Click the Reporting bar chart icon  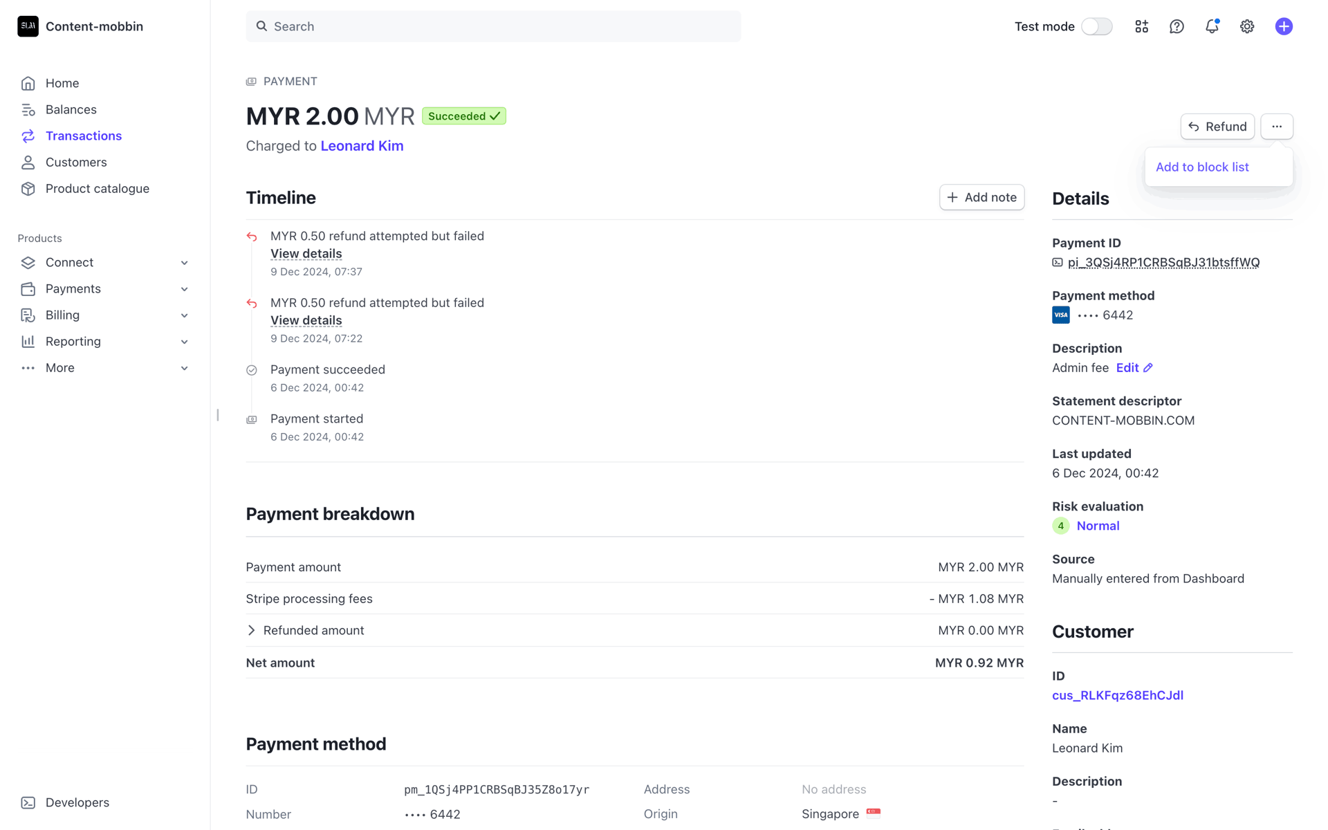28,341
